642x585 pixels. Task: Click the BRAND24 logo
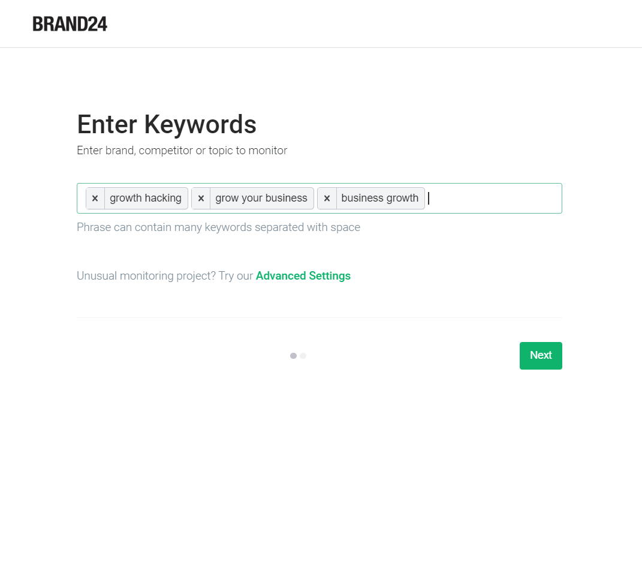[70, 24]
